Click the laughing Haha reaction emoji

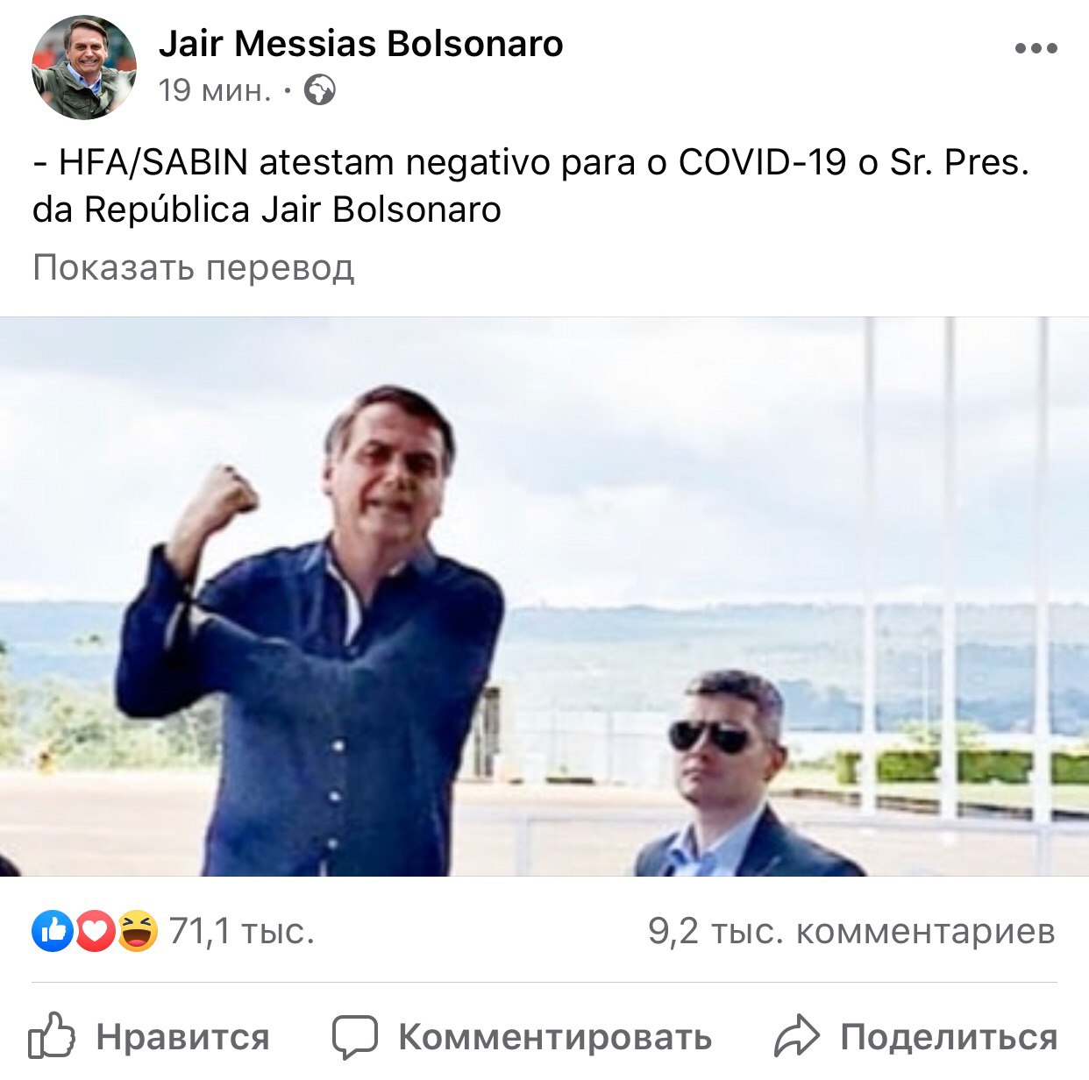point(138,931)
